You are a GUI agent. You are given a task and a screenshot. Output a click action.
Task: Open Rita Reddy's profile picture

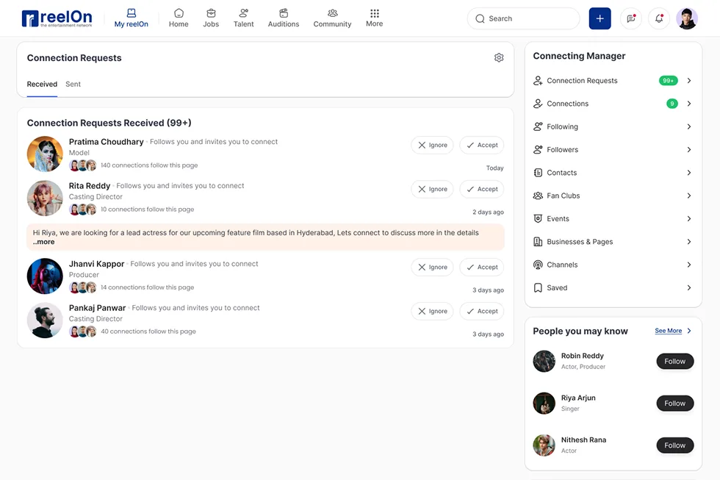(x=45, y=198)
